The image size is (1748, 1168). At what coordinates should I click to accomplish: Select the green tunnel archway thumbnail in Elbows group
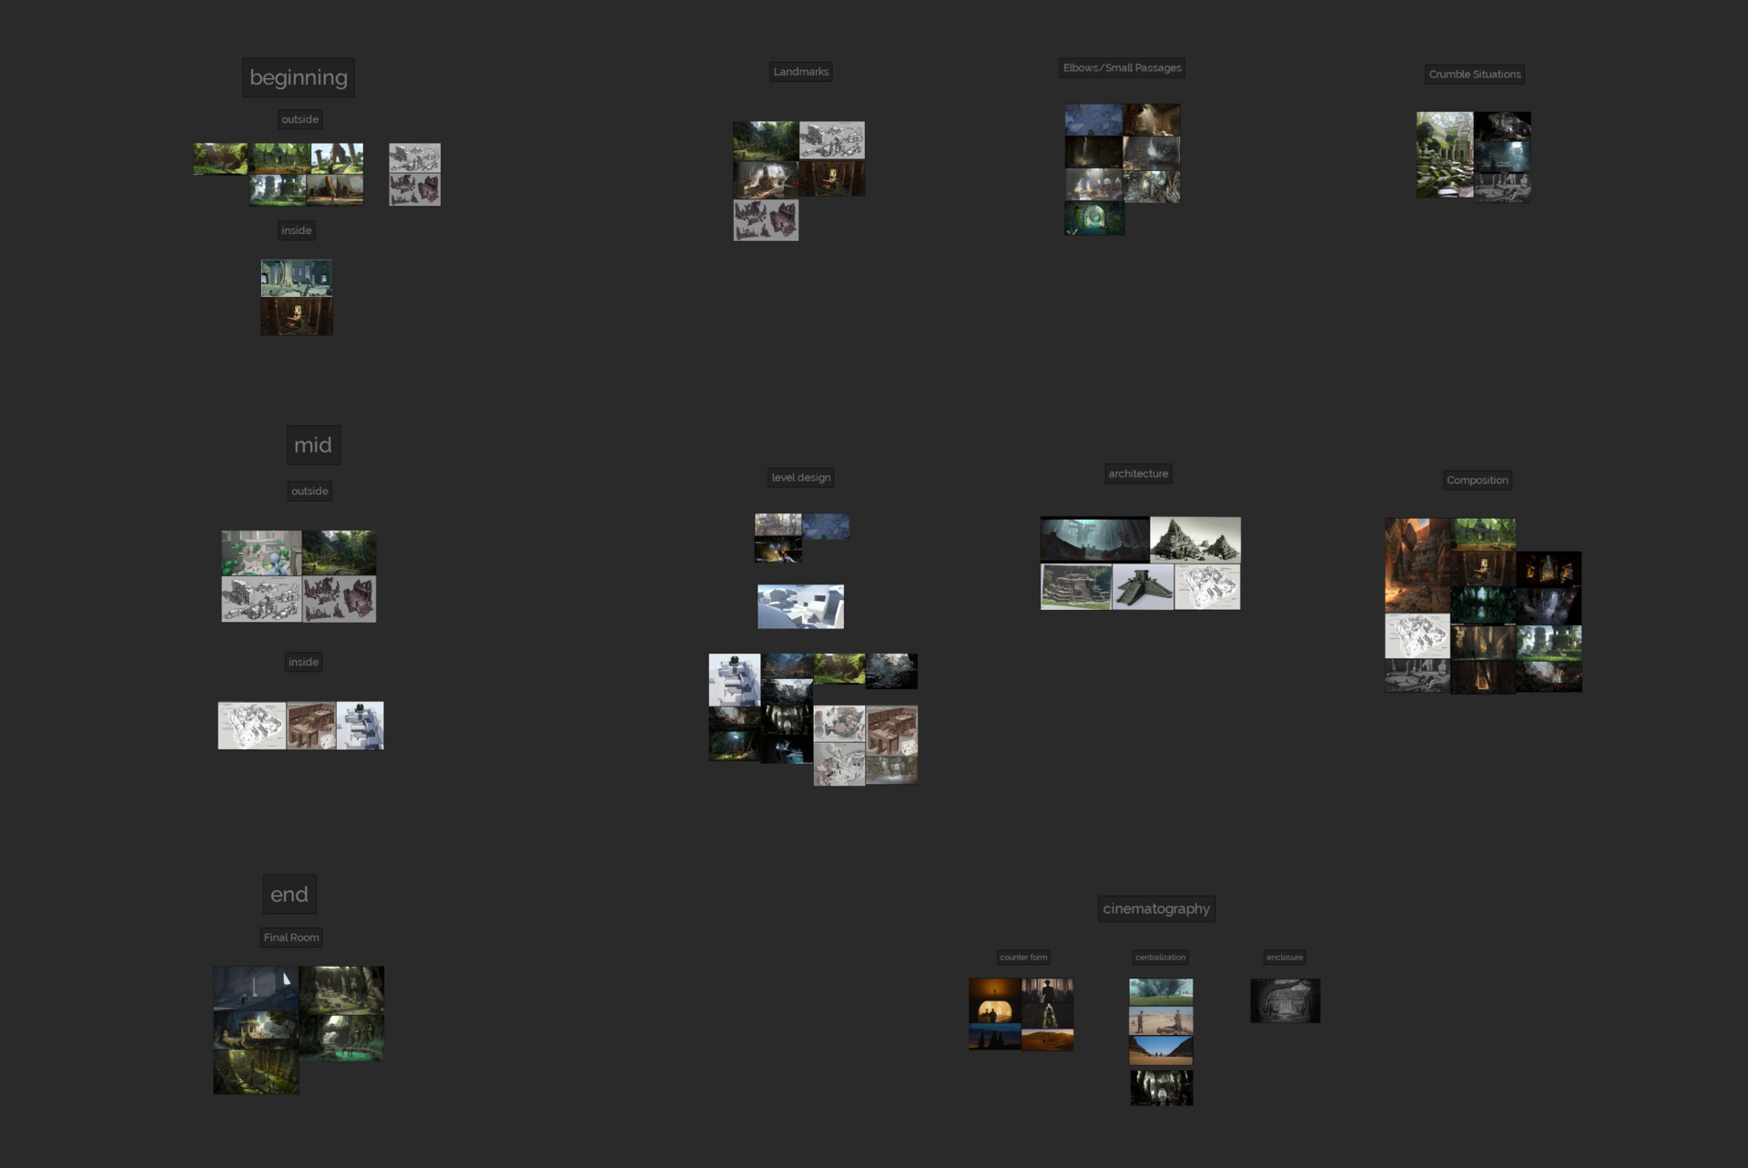pos(1093,219)
